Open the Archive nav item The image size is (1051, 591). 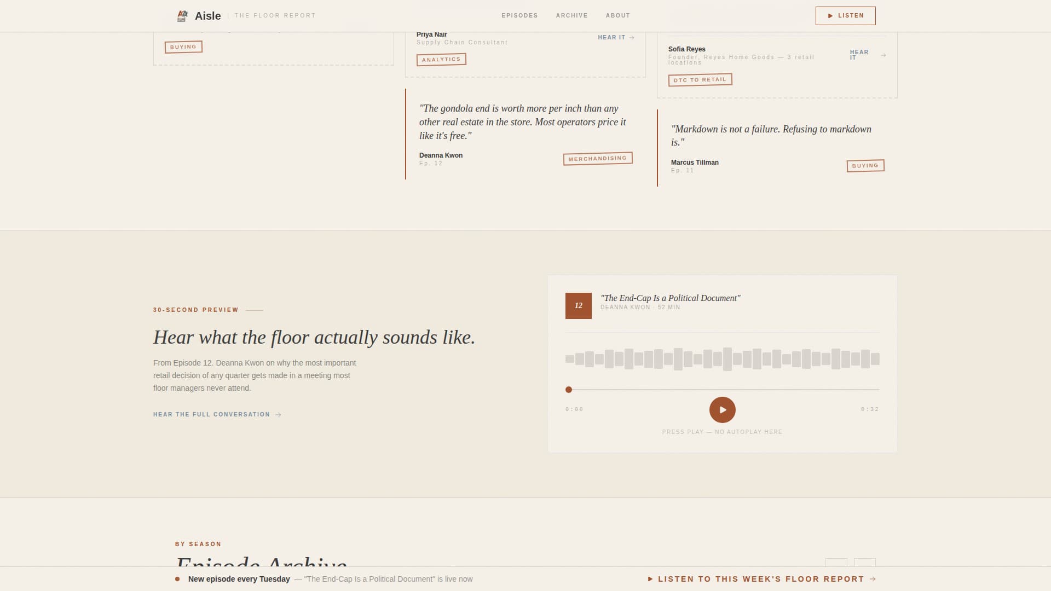pyautogui.click(x=571, y=16)
